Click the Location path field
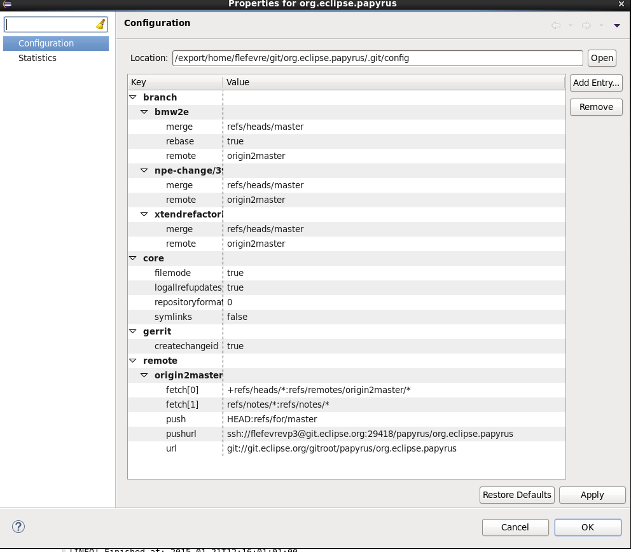The image size is (631, 552). pyautogui.click(x=377, y=58)
